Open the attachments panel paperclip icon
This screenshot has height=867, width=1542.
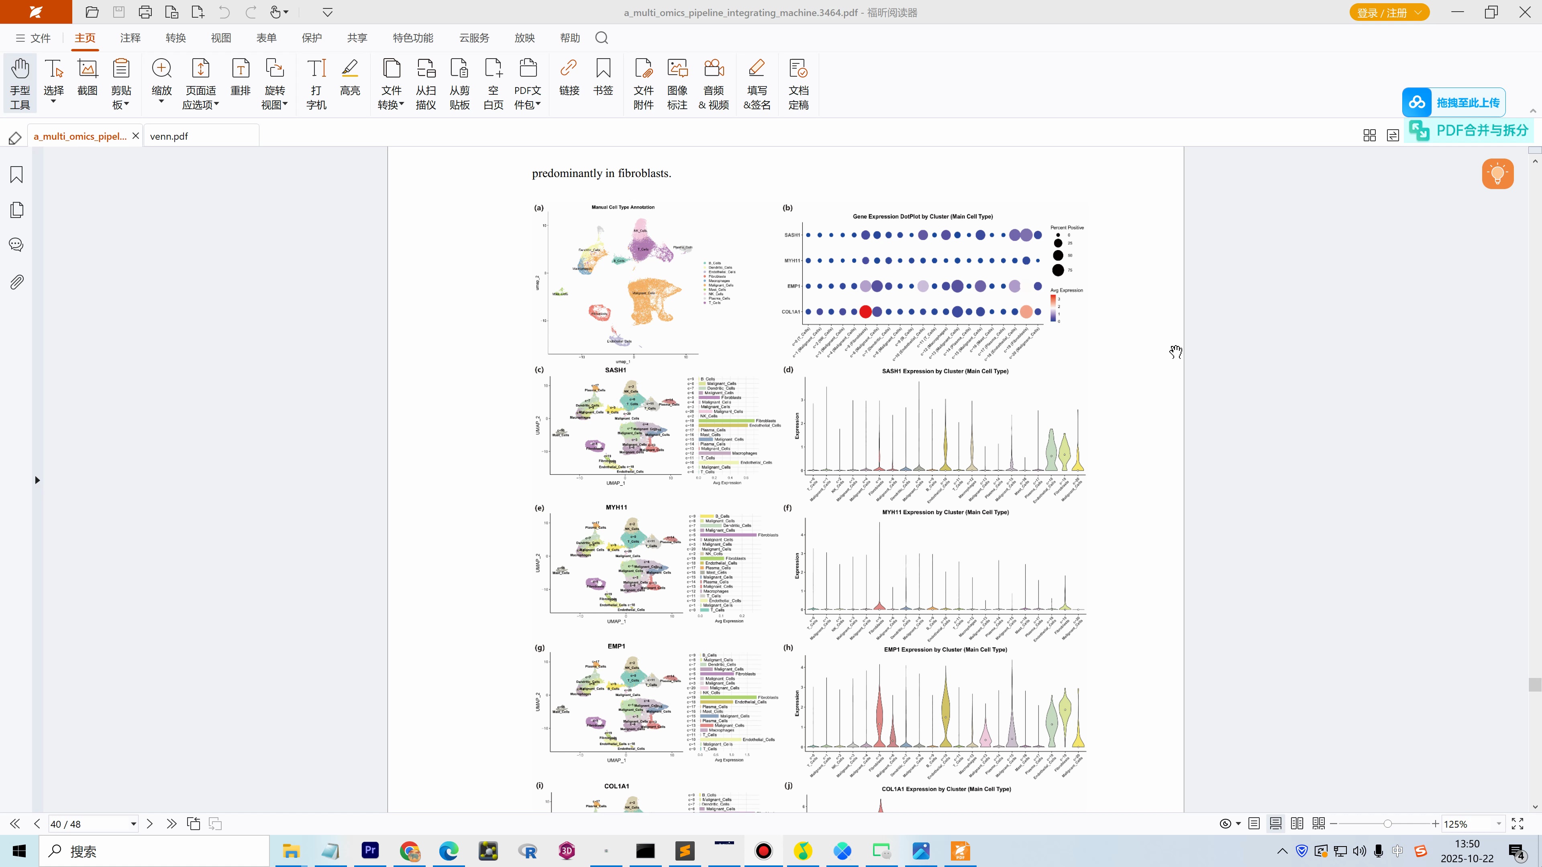[x=16, y=282]
